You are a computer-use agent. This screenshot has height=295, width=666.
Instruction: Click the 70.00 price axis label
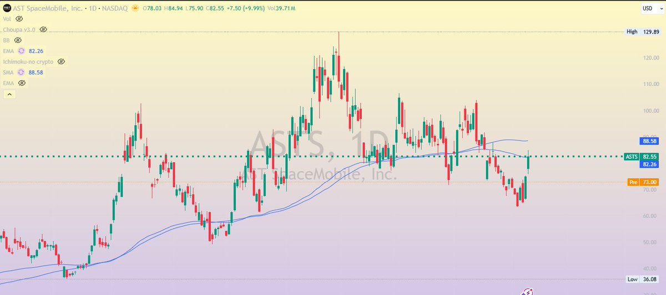[650, 190]
